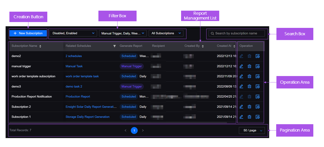Sort table by Created At column

(x=234, y=46)
